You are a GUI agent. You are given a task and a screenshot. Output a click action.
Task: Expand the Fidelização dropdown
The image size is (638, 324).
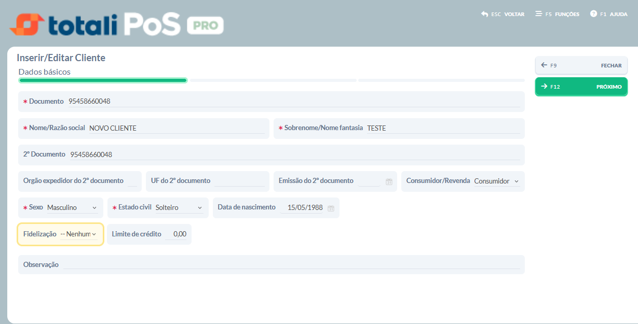(x=78, y=234)
